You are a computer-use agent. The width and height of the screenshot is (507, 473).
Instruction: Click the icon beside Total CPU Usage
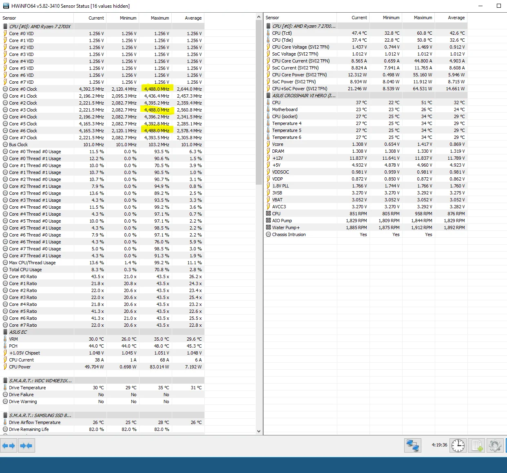tap(5, 270)
